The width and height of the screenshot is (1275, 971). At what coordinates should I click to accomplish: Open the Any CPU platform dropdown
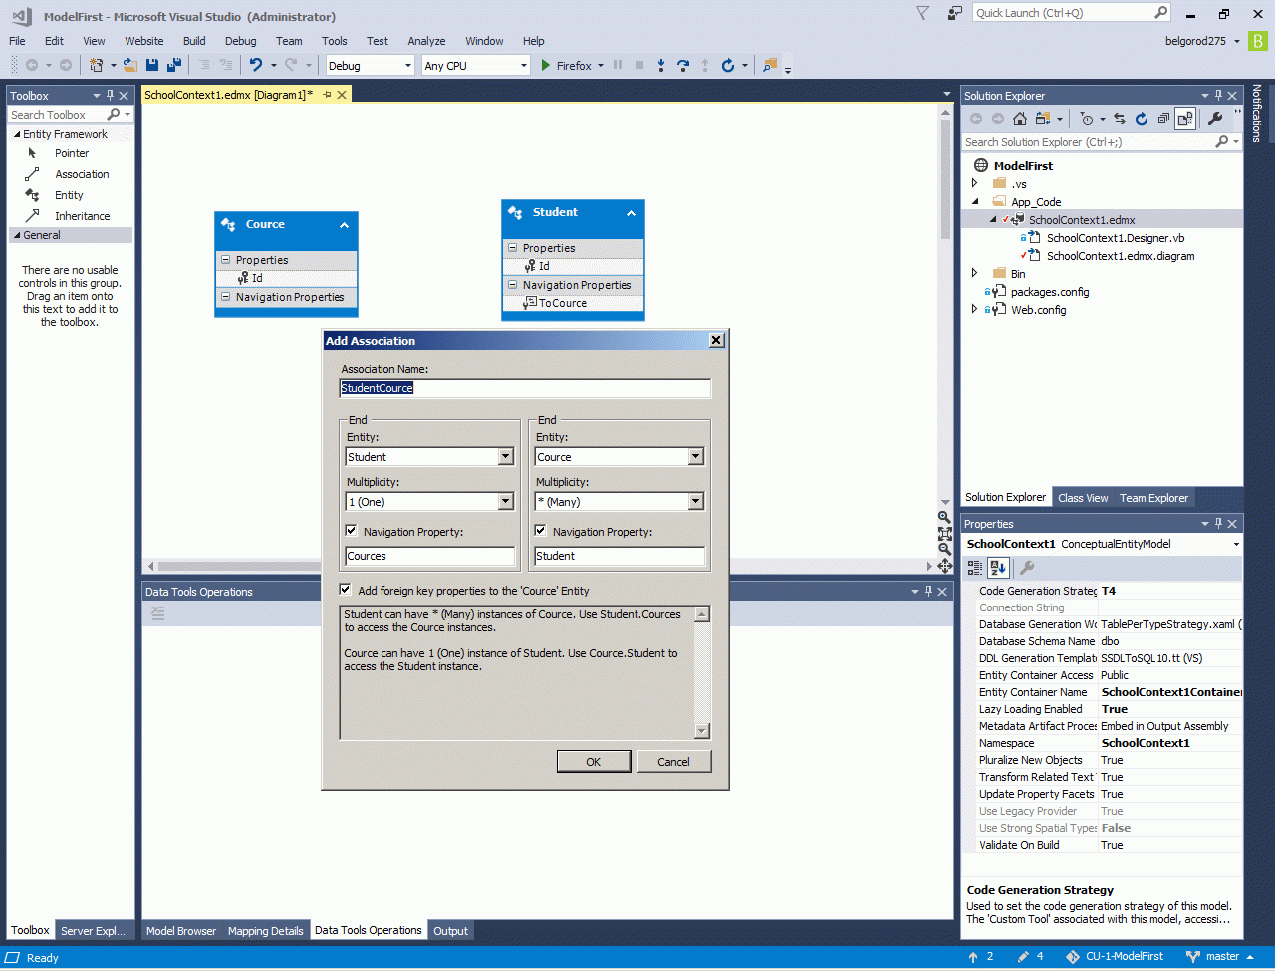pyautogui.click(x=524, y=66)
